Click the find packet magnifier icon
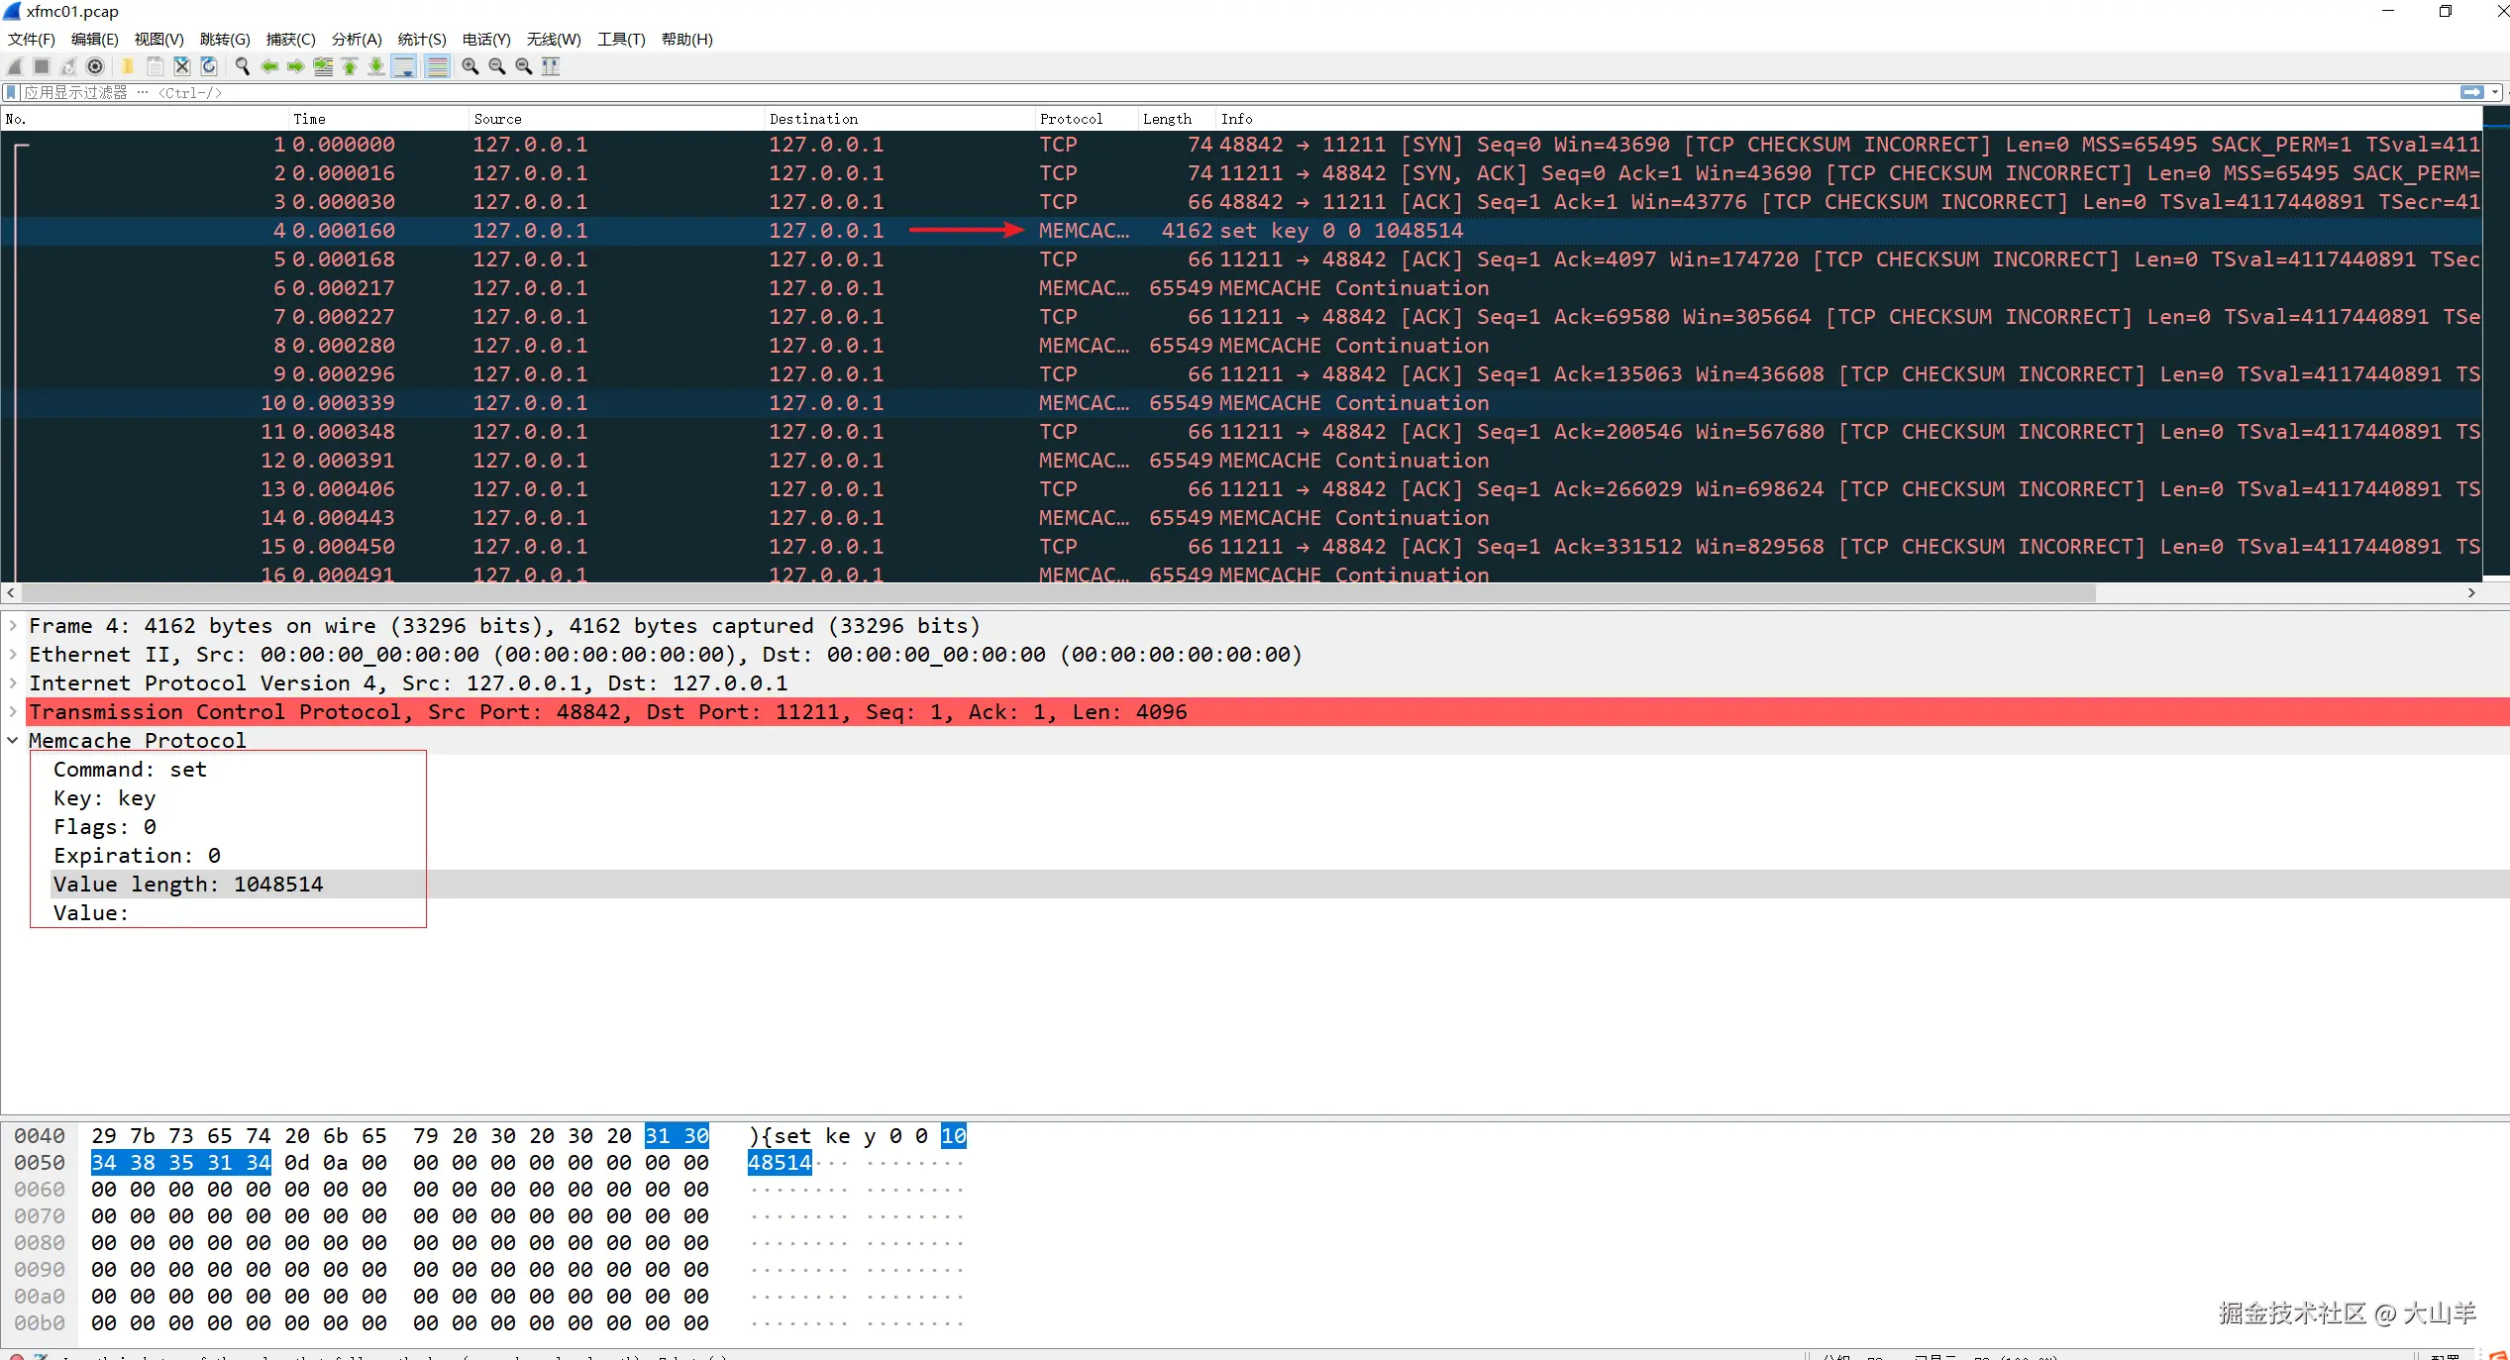The width and height of the screenshot is (2510, 1360). [242, 66]
